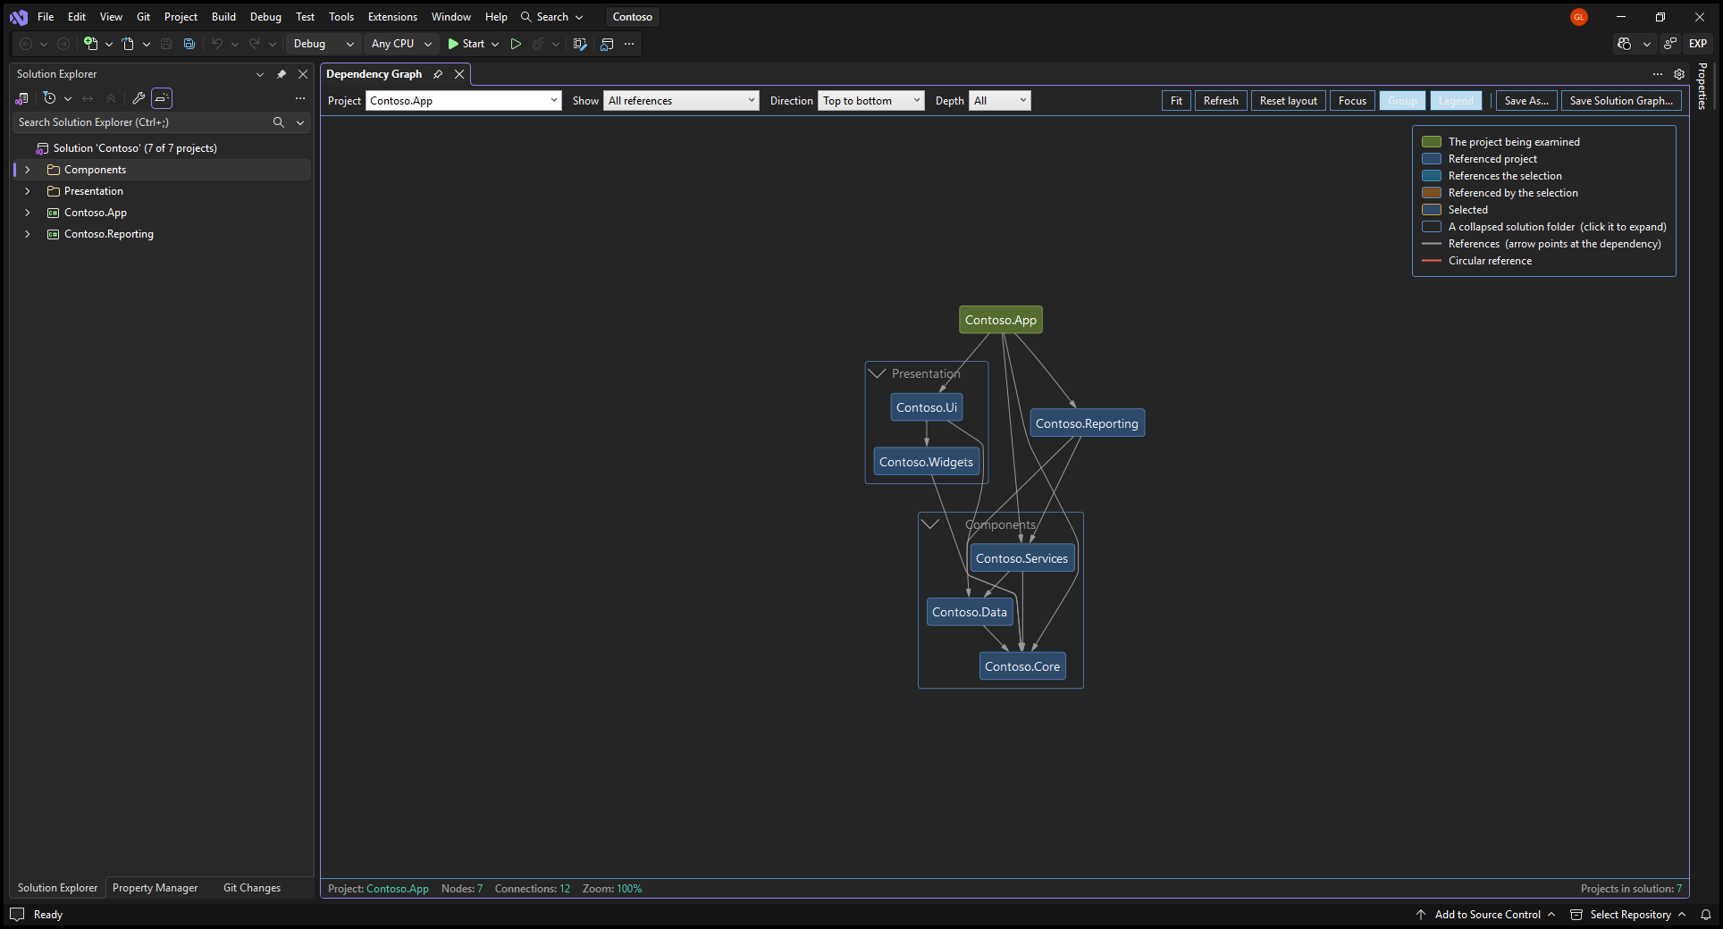
Task: Switch to the Property Manager tab
Action: coord(155,888)
